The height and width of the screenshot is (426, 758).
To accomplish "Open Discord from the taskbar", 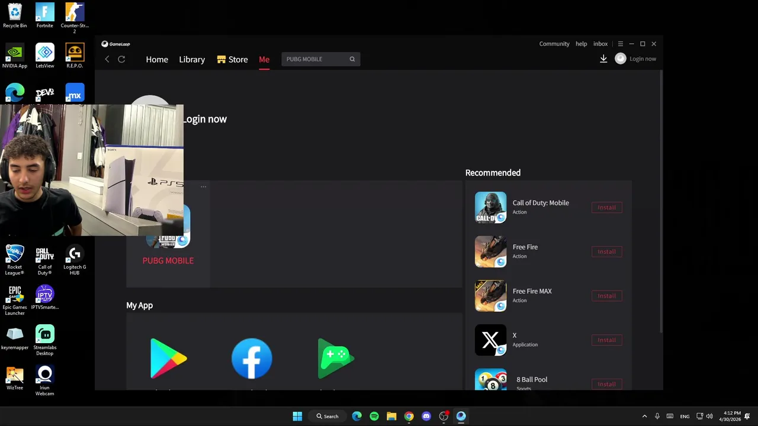I will click(426, 416).
